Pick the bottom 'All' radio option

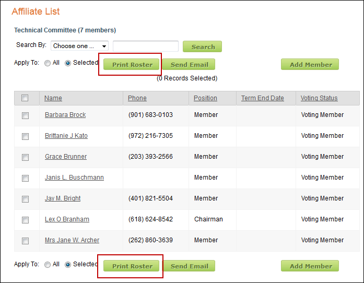pos(48,265)
